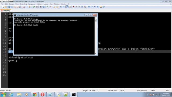The image size is (172, 97).
Task: Click the Close document toolbar icon
Action: 15,7
